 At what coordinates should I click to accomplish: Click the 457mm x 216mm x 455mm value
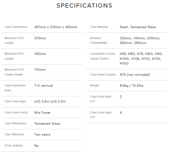[x=56, y=27]
